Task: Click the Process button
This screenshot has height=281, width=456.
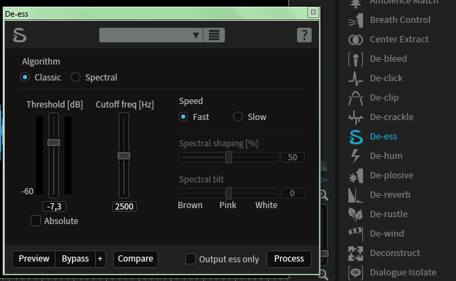Action: [x=289, y=259]
